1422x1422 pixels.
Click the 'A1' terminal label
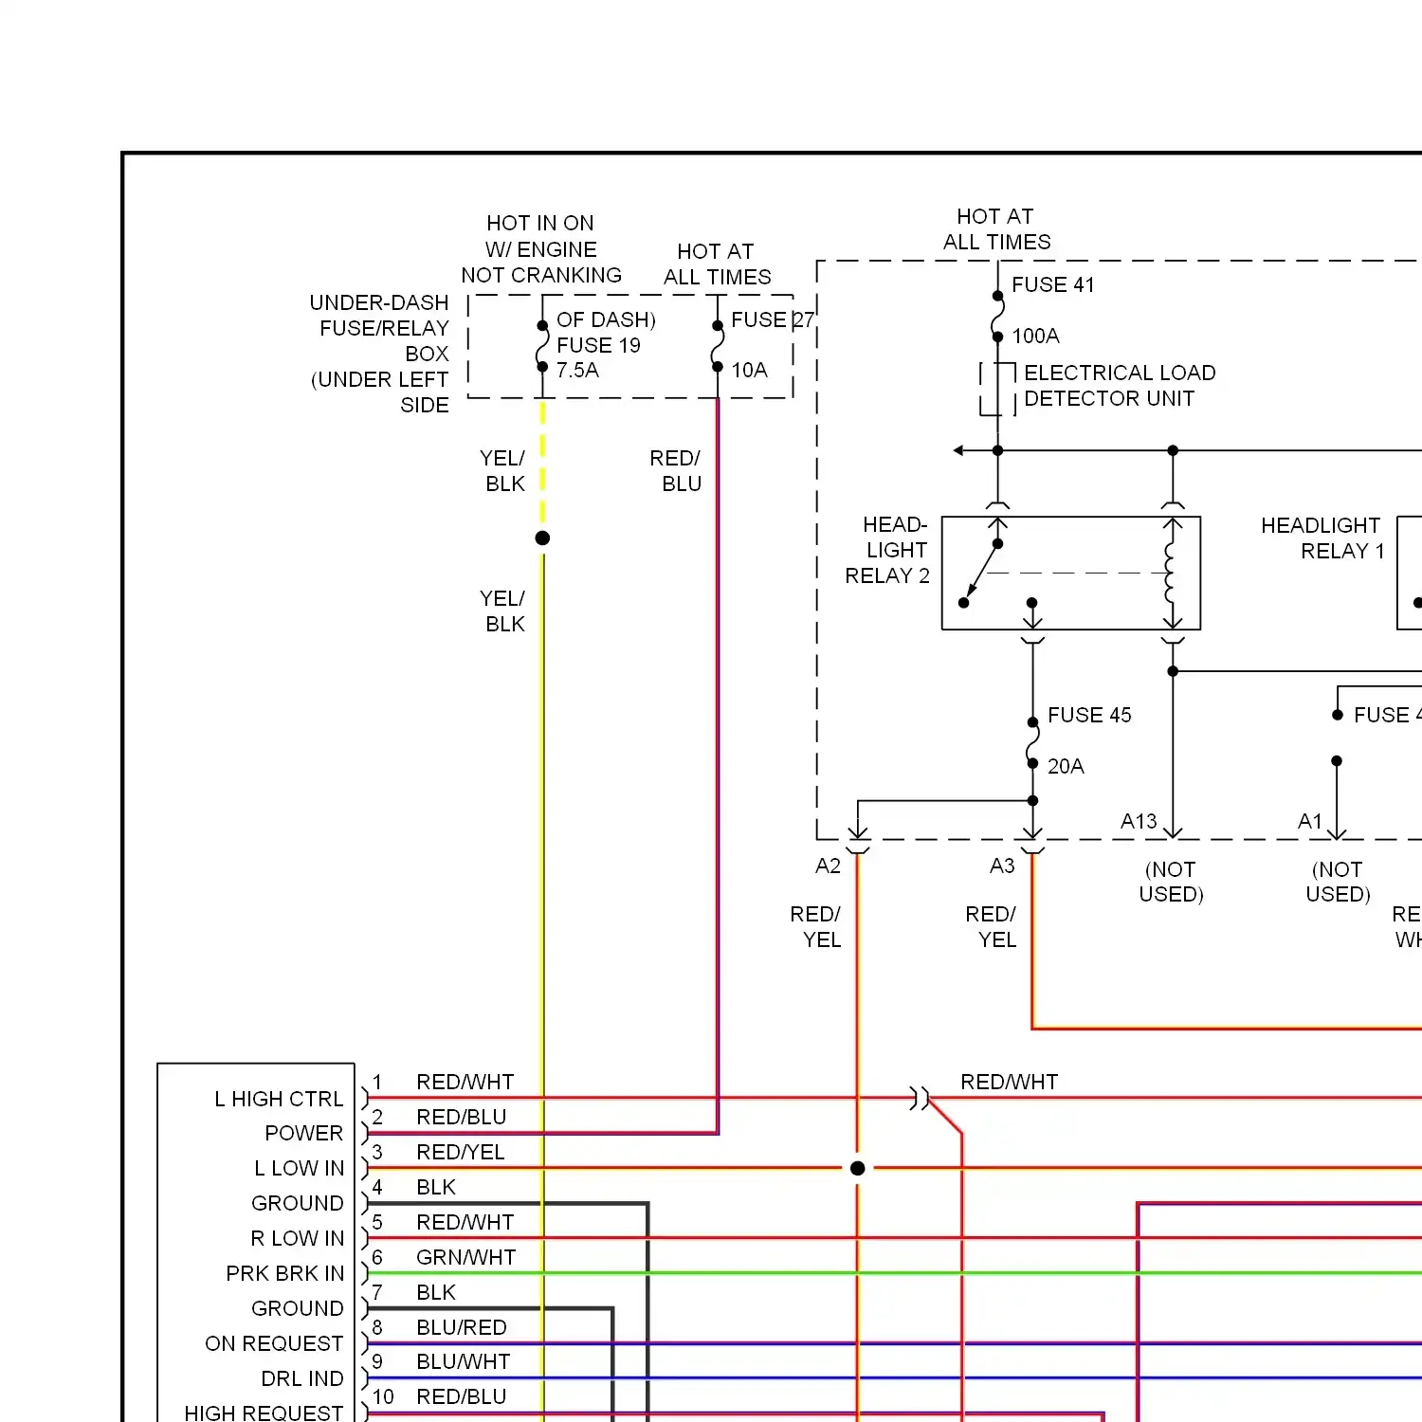(x=1310, y=821)
